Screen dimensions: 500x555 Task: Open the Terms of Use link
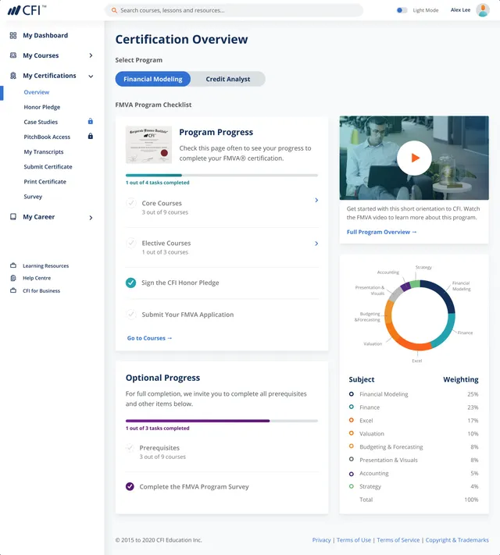pos(354,540)
